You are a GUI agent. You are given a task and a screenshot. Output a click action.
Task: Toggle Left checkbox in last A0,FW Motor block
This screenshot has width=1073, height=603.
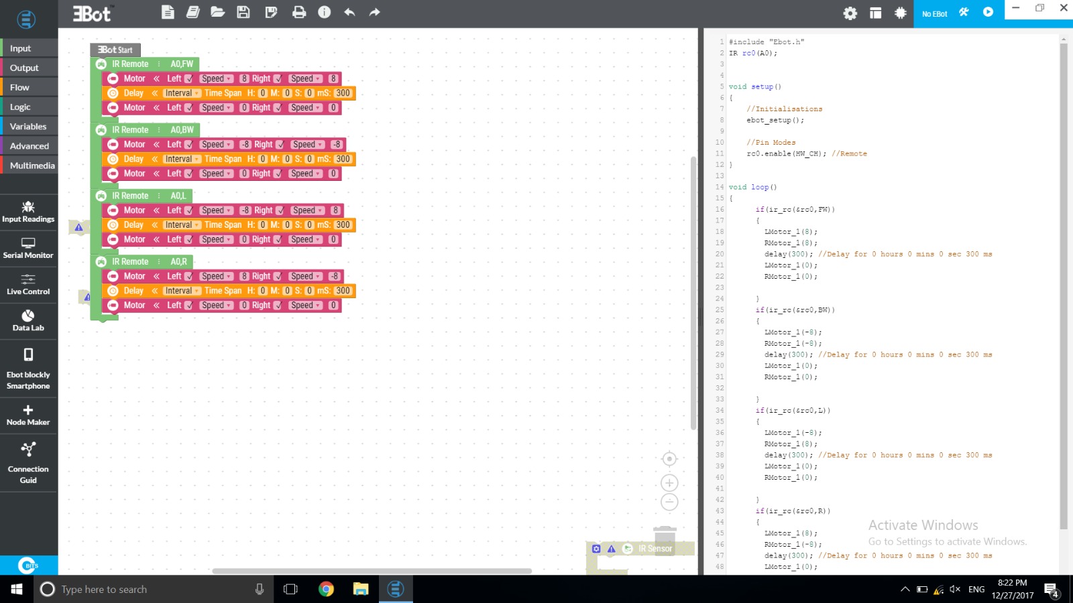188,108
